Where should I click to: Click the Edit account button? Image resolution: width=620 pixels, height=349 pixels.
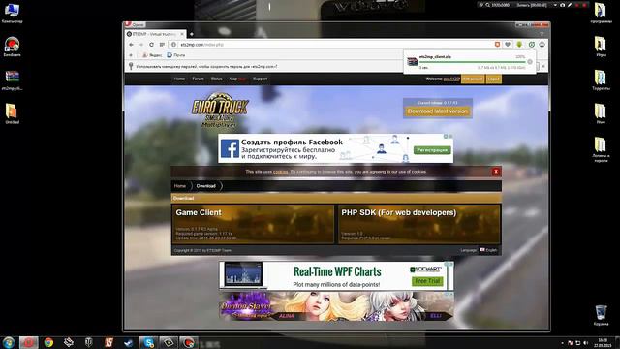[x=473, y=79]
